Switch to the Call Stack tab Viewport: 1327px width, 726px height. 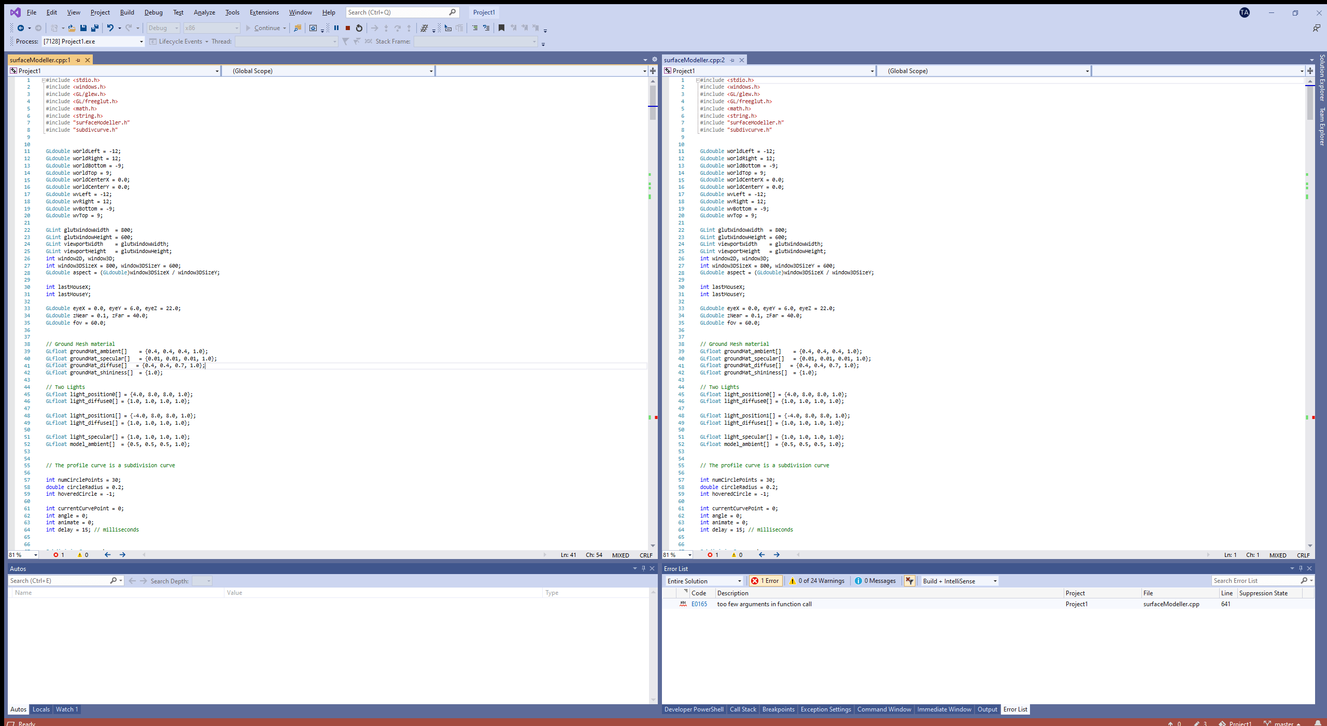click(743, 709)
